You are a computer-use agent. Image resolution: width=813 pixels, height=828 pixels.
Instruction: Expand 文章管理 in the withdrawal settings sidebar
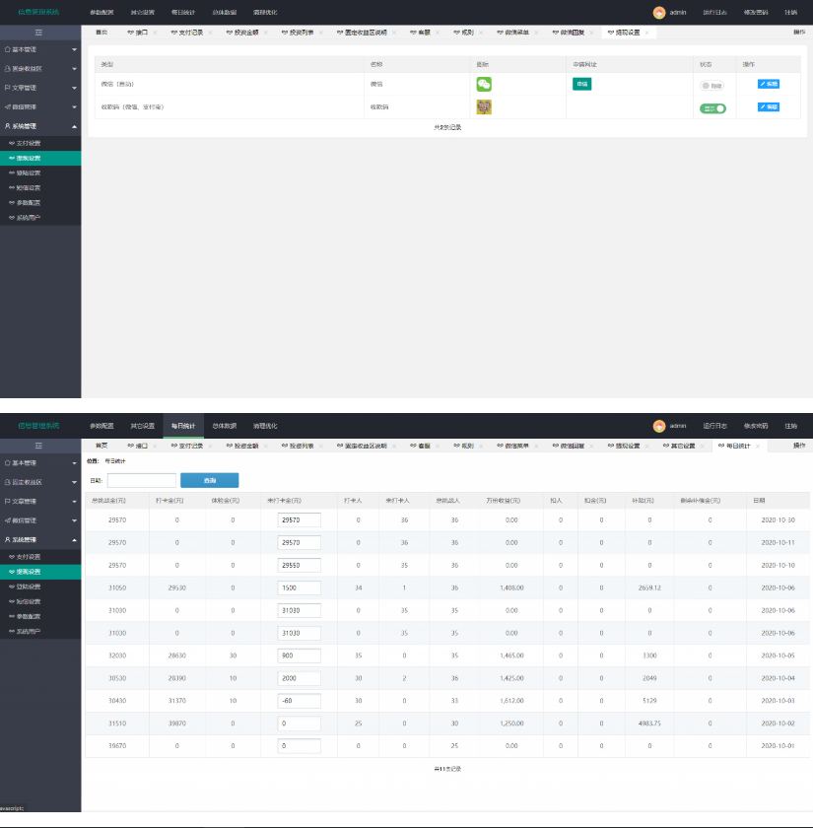pos(39,88)
